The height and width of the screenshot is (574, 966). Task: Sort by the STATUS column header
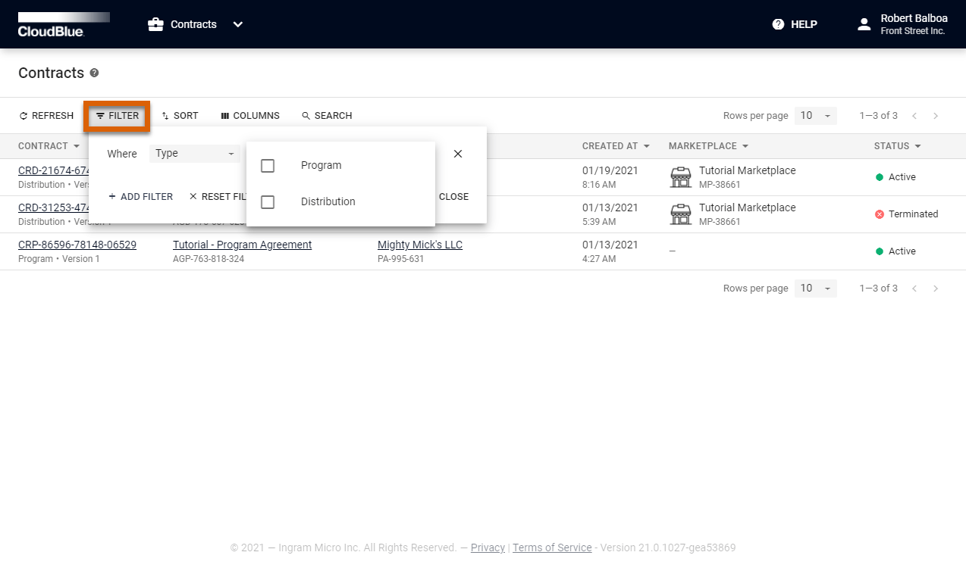point(897,146)
